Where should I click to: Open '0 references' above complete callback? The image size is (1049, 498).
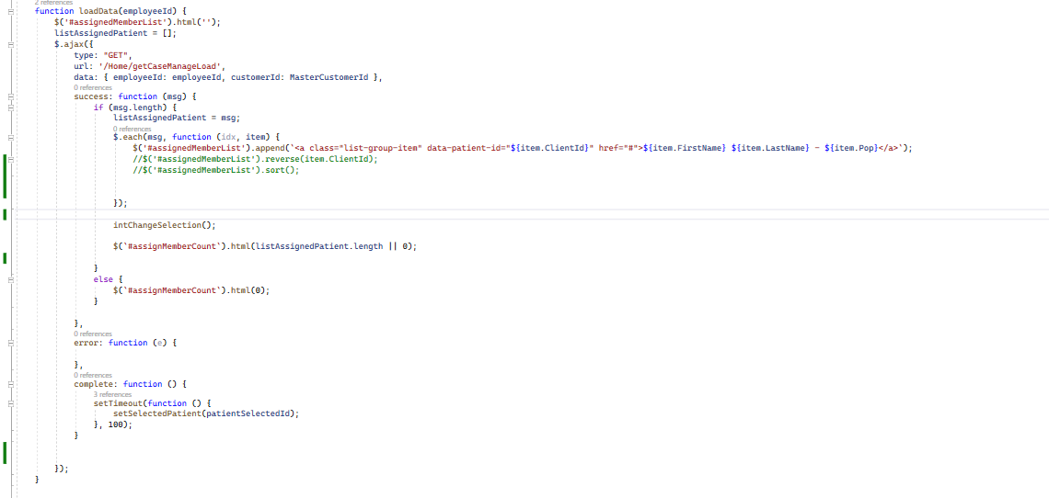[x=92, y=375]
